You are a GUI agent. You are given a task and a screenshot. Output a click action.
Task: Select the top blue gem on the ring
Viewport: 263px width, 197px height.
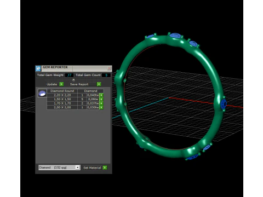click(x=175, y=35)
